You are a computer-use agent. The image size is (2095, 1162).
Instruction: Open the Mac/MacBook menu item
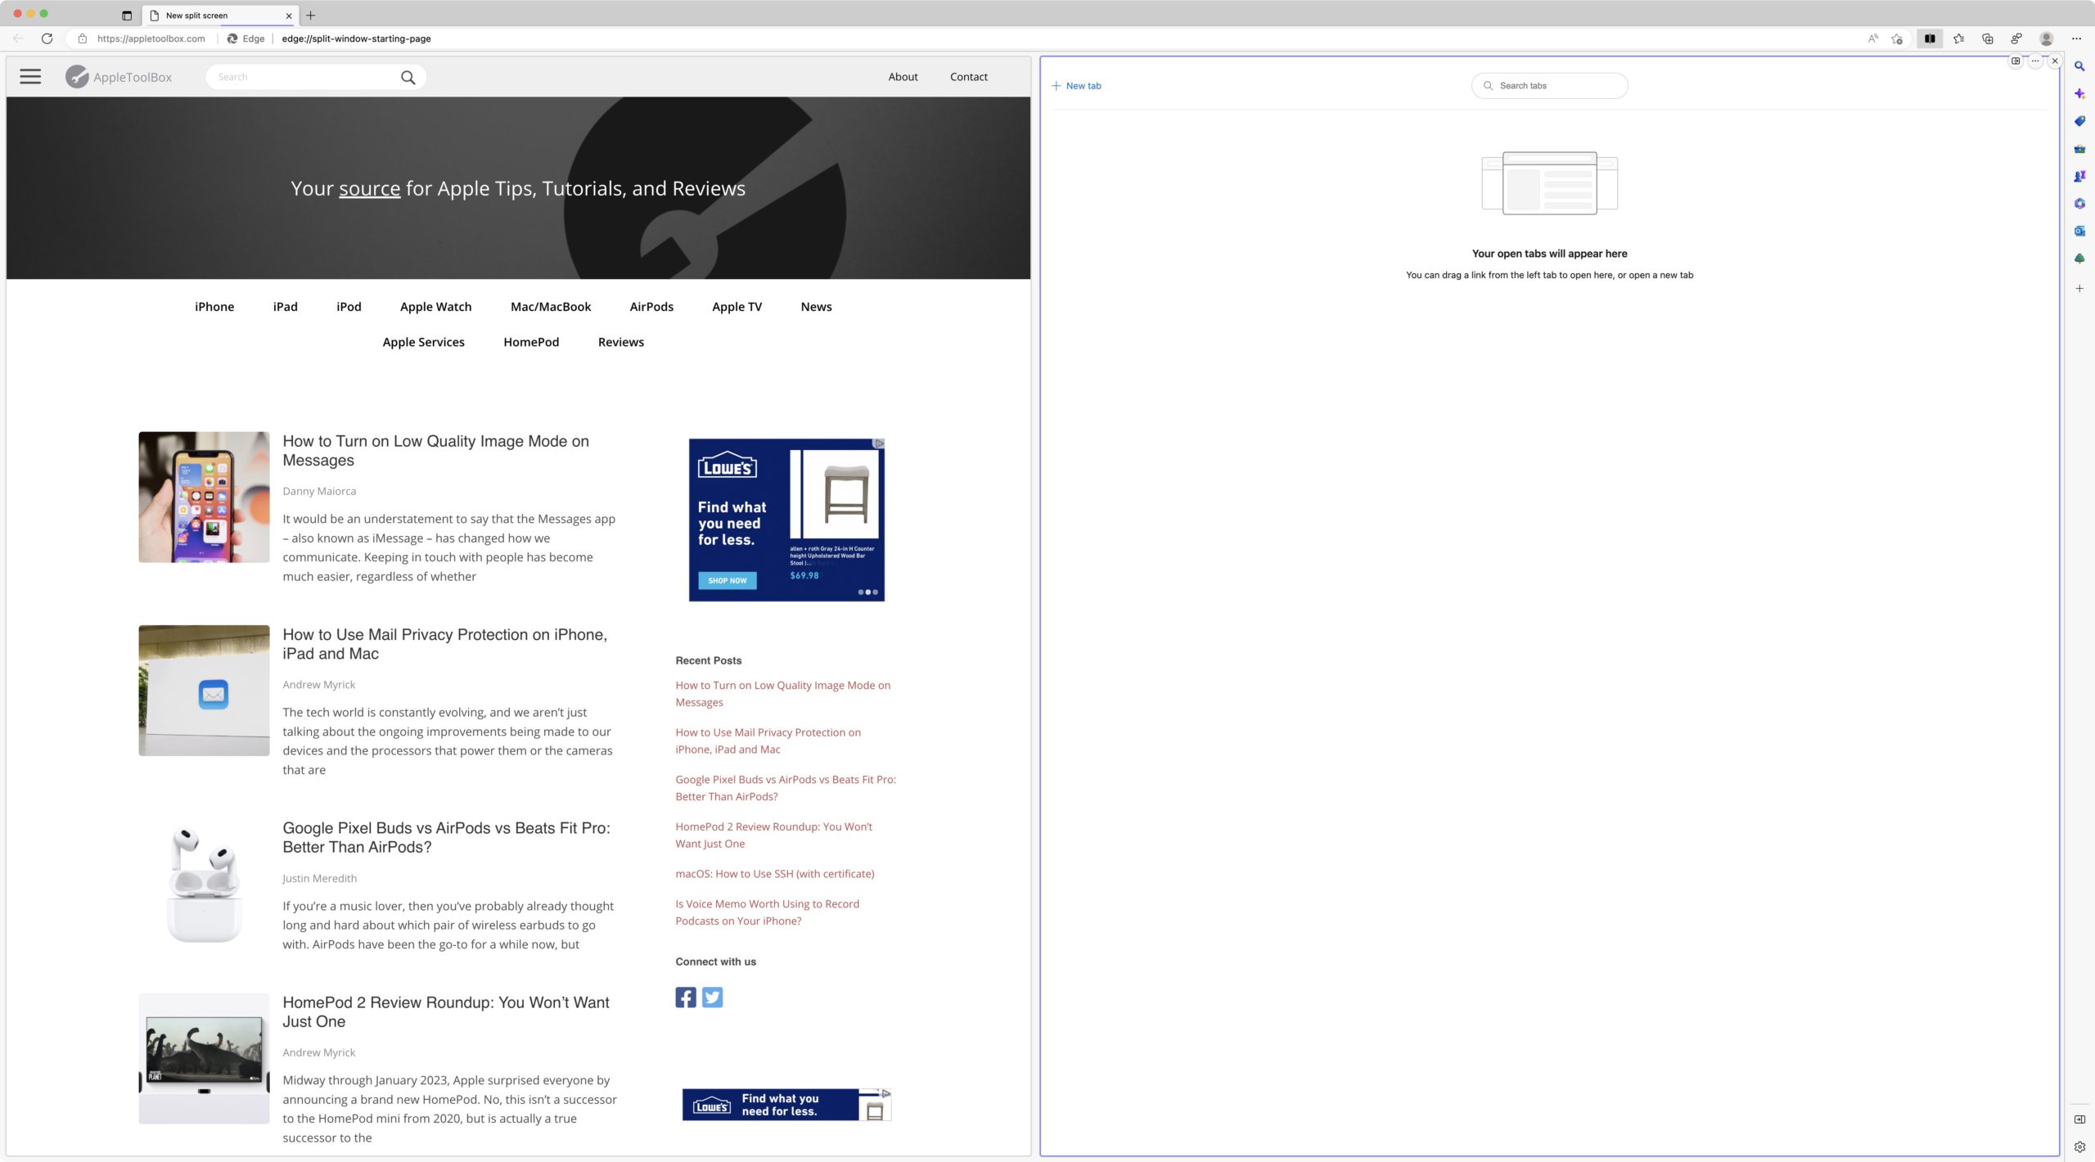click(550, 307)
